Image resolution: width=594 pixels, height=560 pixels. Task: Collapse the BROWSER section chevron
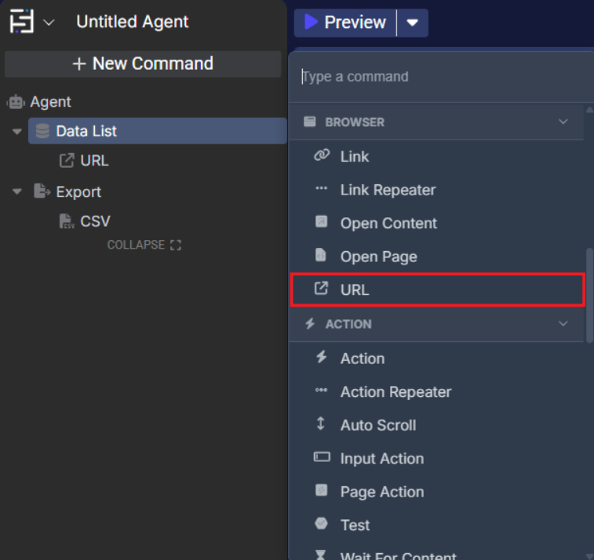tap(563, 122)
